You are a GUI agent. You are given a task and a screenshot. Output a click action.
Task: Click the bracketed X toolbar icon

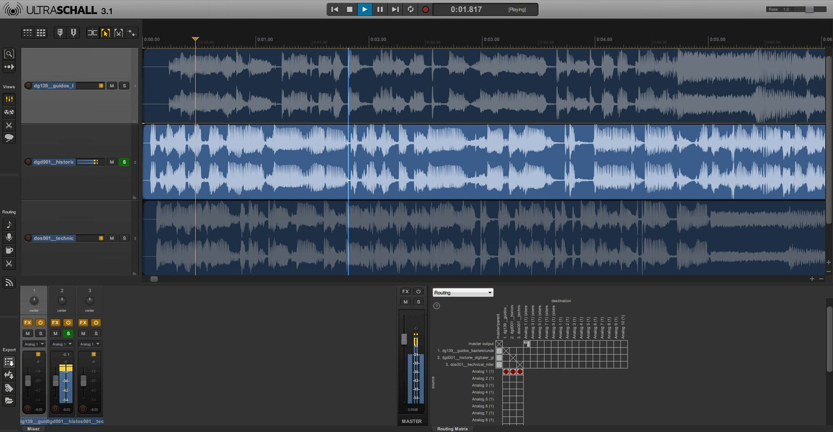tap(118, 32)
